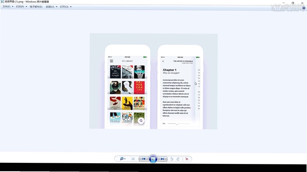
Task: Expand the 刻录(U) dropdown arrow
Action: (x=56, y=6)
